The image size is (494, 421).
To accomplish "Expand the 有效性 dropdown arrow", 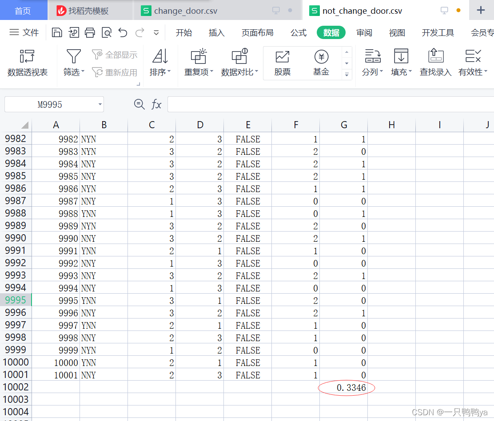I will point(486,72).
